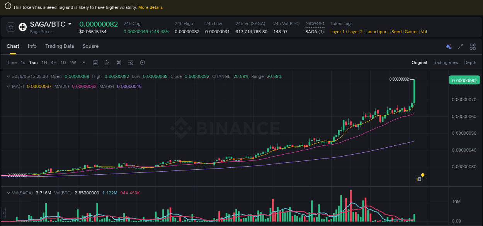Open the Saga Price link
The image size is (483, 226).
42,32
